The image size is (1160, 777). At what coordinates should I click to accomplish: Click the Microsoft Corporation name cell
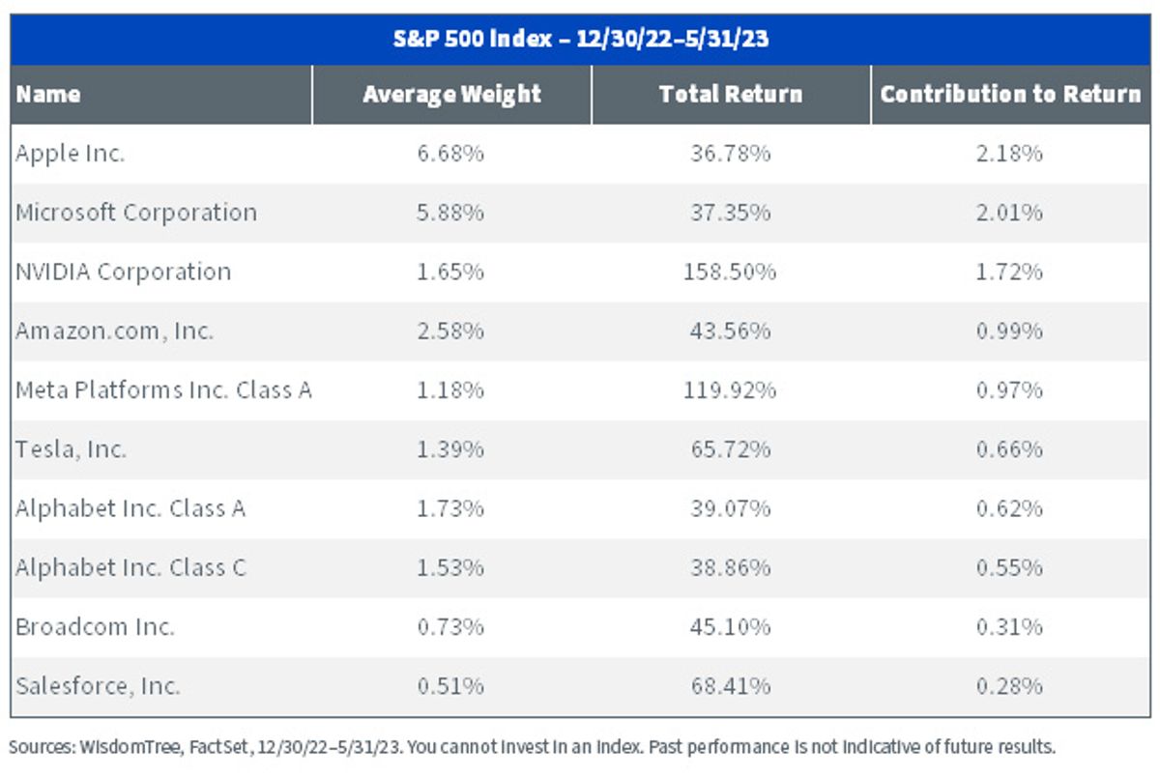(136, 213)
